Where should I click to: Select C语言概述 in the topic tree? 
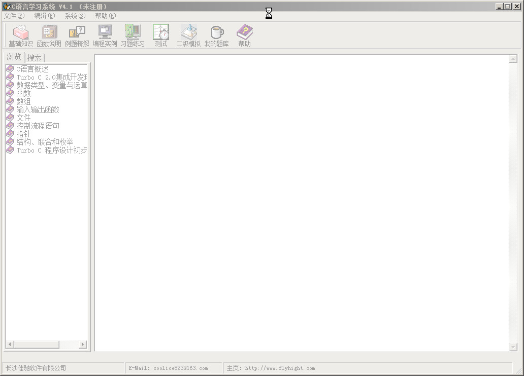tap(32, 69)
